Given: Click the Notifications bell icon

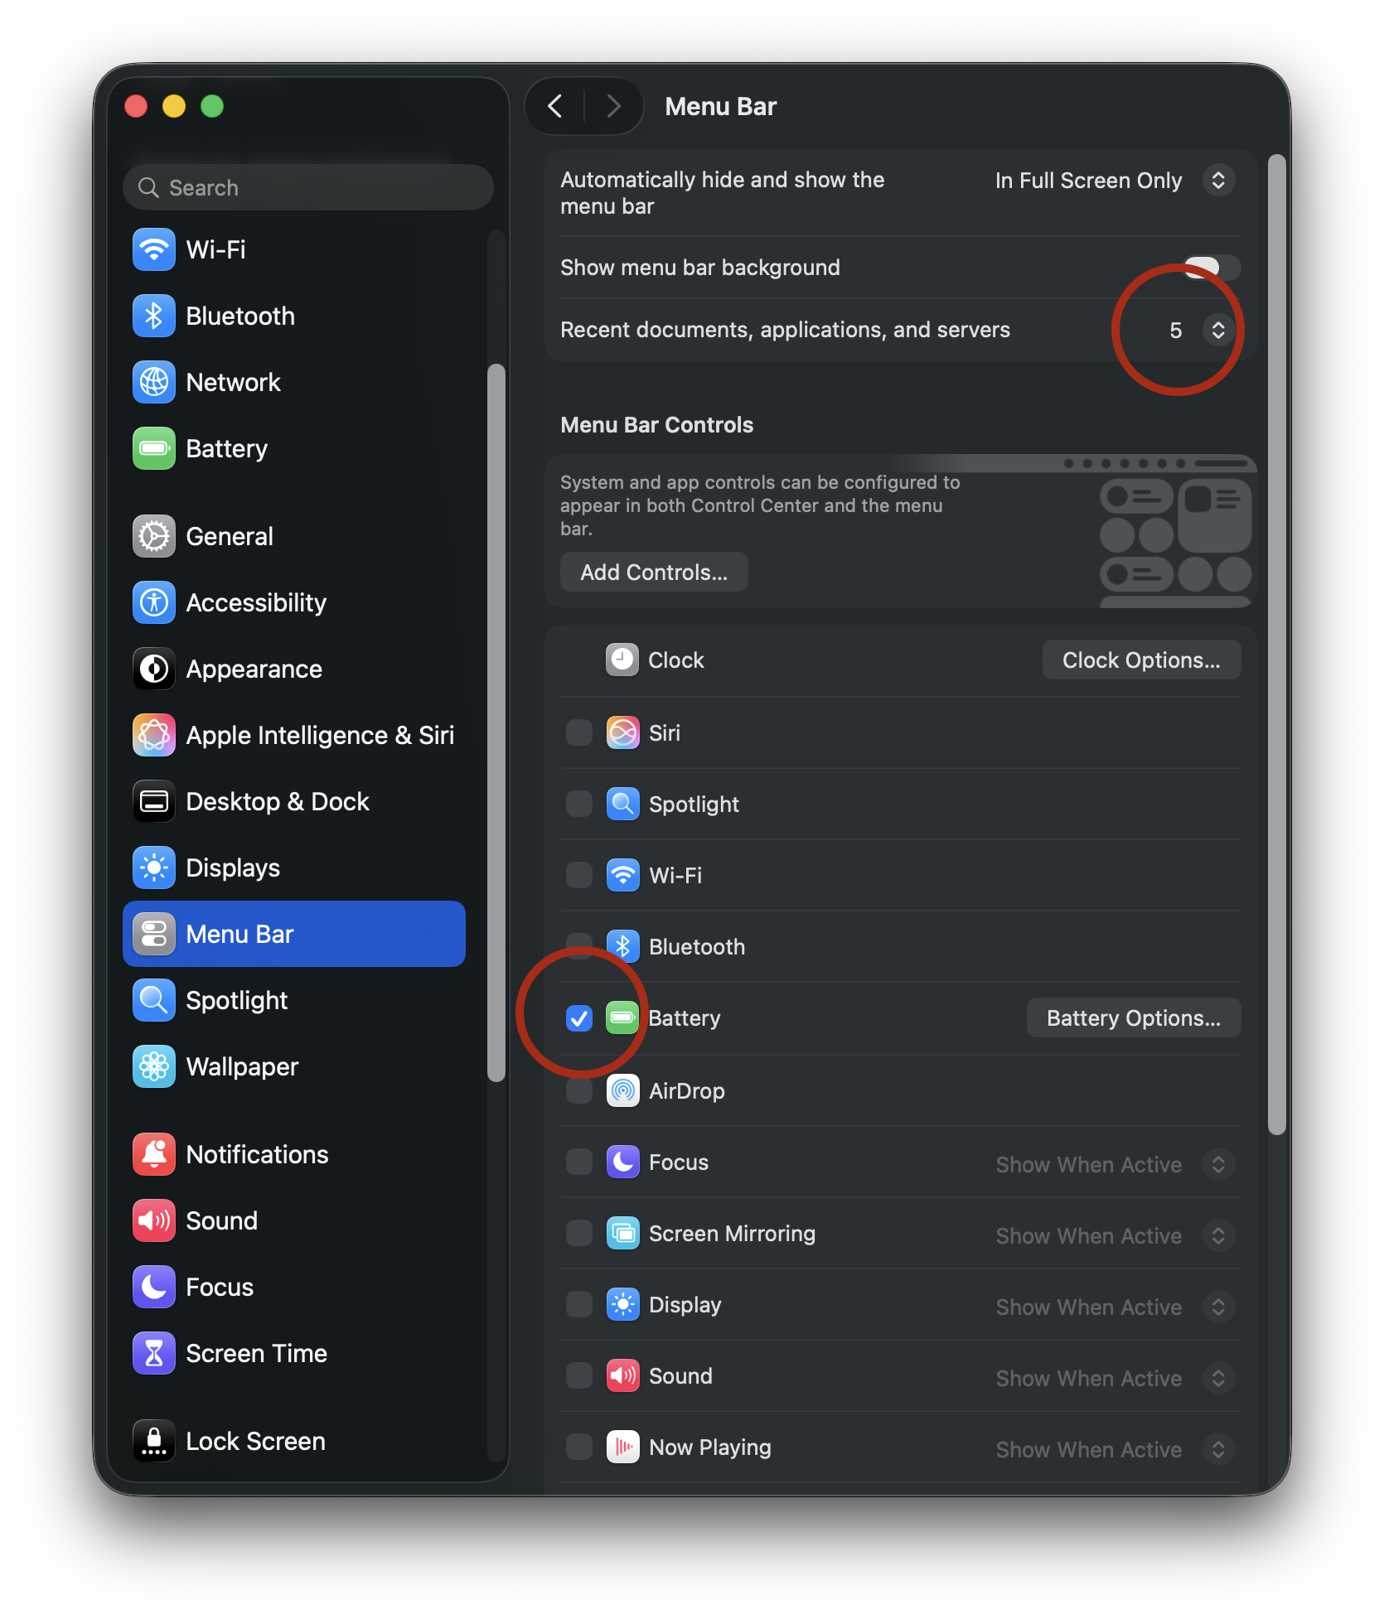Looking at the screenshot, I should point(153,1154).
